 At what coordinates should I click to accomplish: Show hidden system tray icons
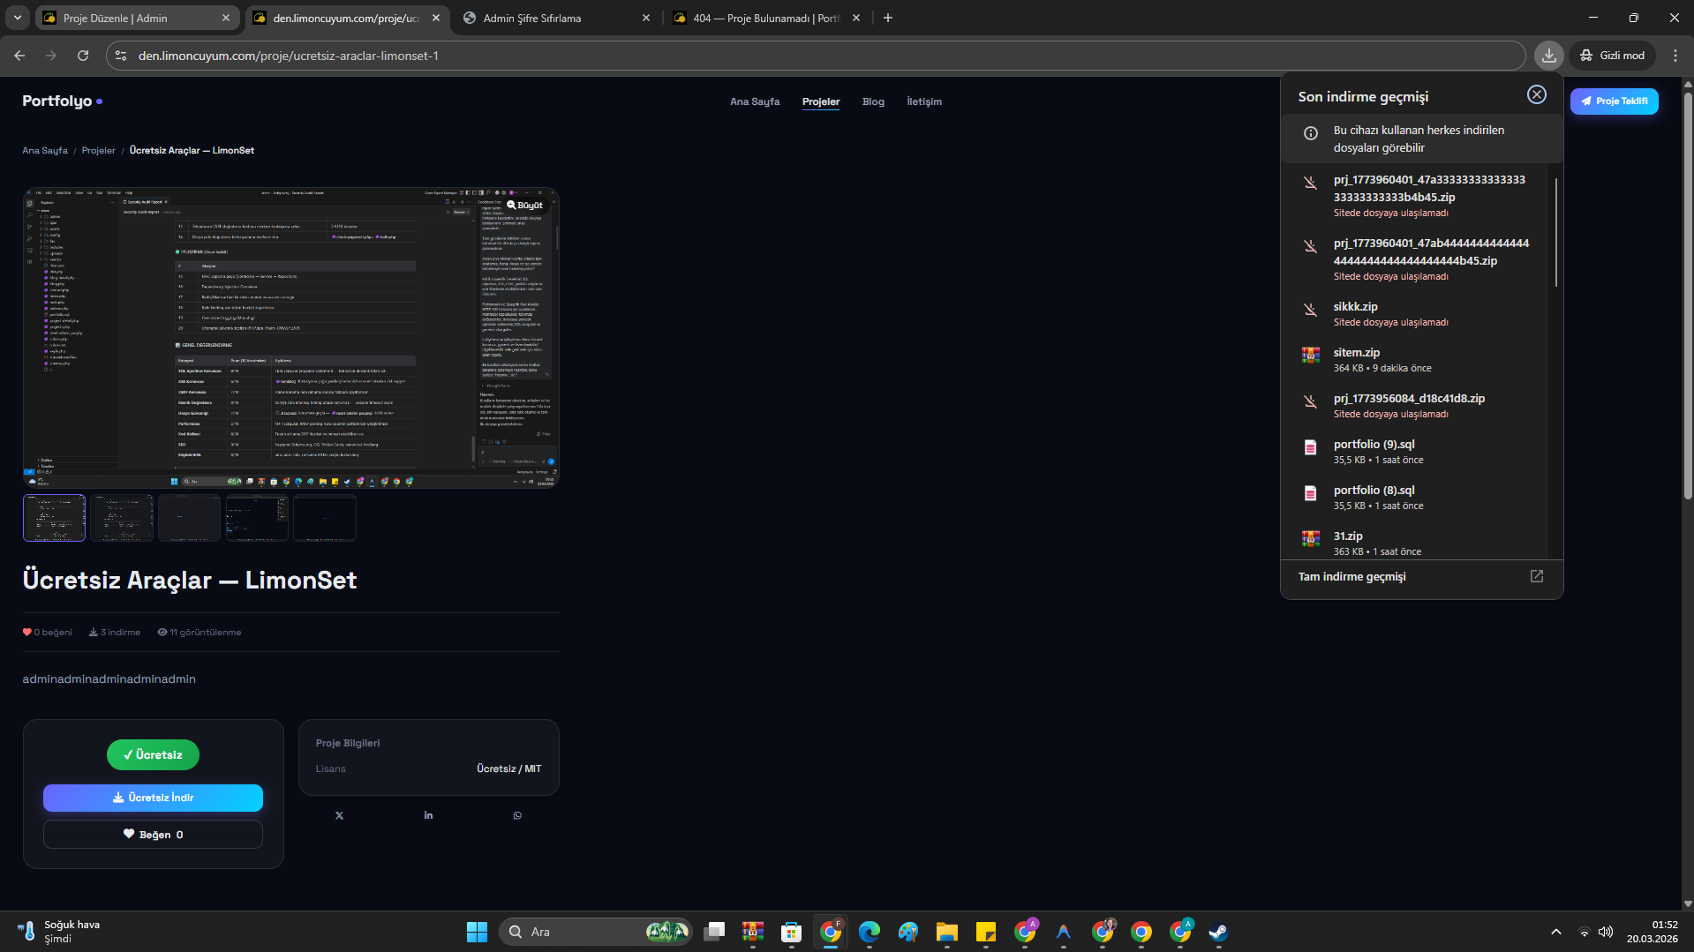tap(1555, 932)
